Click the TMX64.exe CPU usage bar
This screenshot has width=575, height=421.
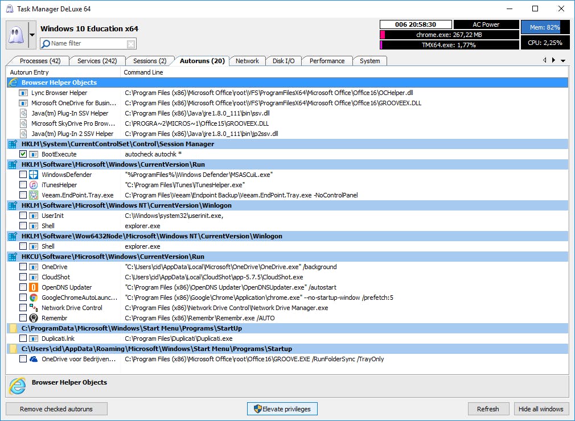[x=449, y=45]
